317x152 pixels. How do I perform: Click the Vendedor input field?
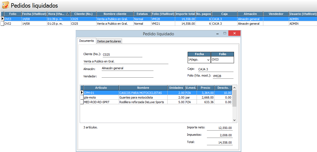pos(127,76)
